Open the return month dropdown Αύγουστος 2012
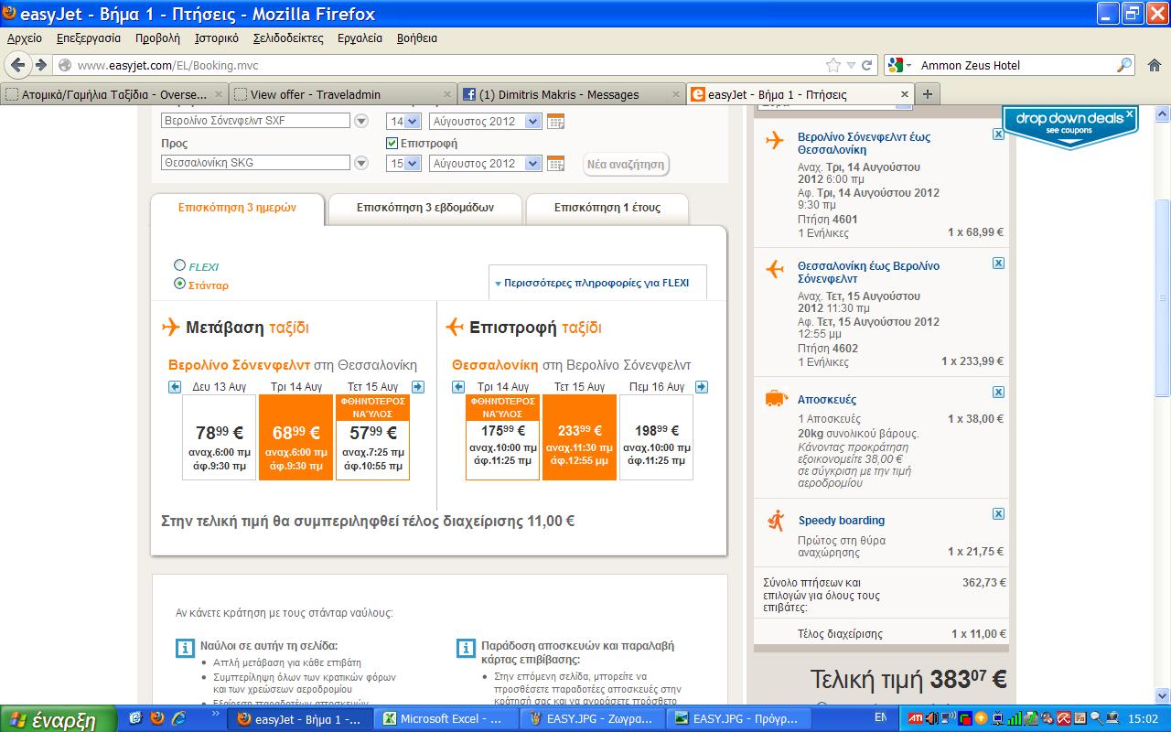The image size is (1171, 732). pyautogui.click(x=485, y=163)
